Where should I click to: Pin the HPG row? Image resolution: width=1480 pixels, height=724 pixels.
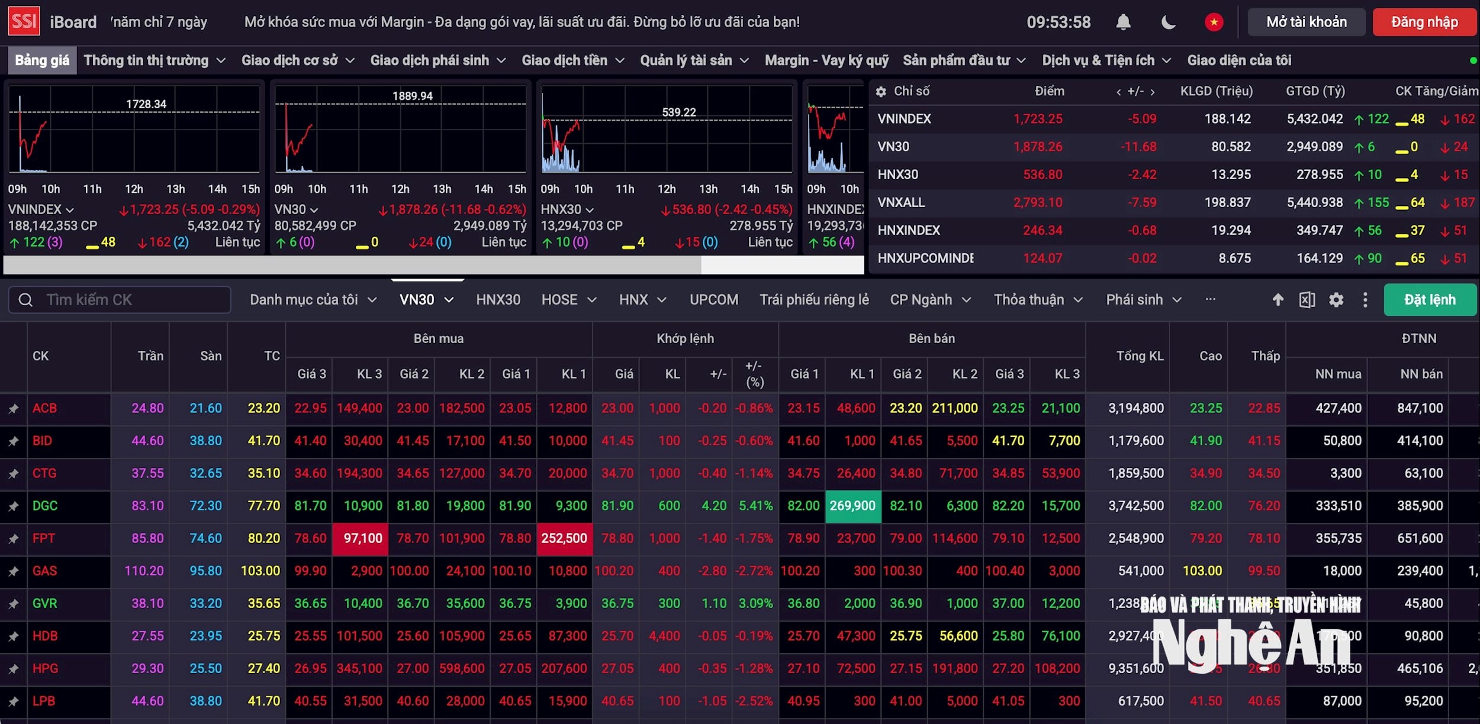pyautogui.click(x=13, y=669)
